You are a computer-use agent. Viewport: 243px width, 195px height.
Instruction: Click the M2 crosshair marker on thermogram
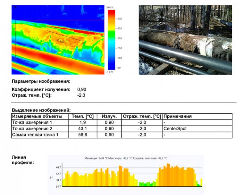[58, 40]
